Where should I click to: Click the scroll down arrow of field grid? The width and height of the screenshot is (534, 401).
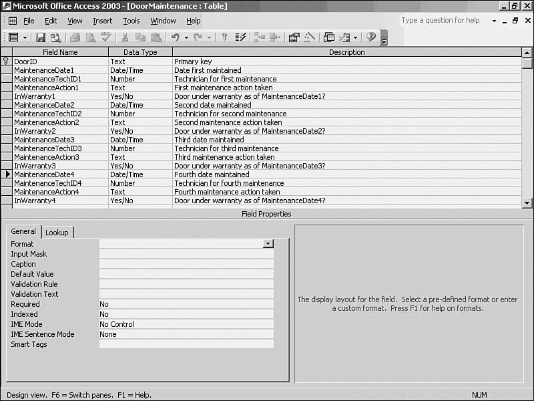pos(527,203)
